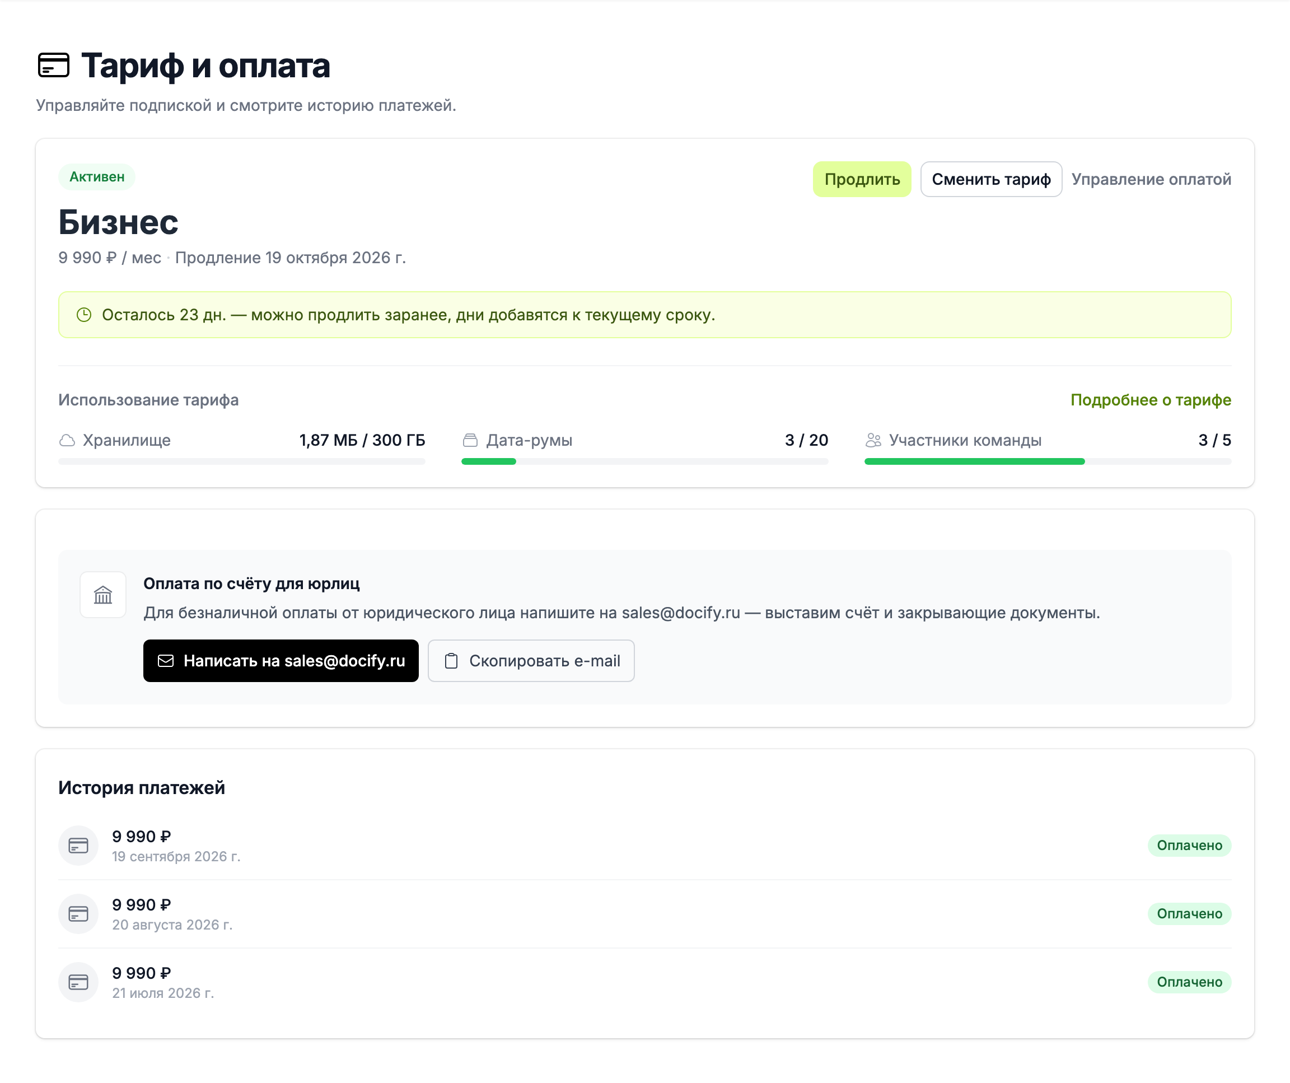This screenshot has height=1083, width=1290.
Task: Click the card icon for the 21 июля payment
Action: pos(78,982)
